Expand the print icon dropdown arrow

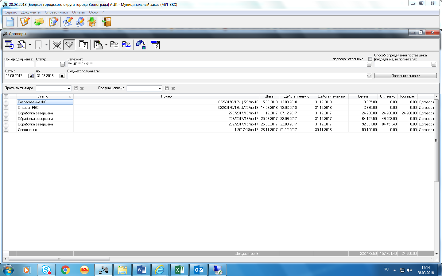click(x=106, y=45)
